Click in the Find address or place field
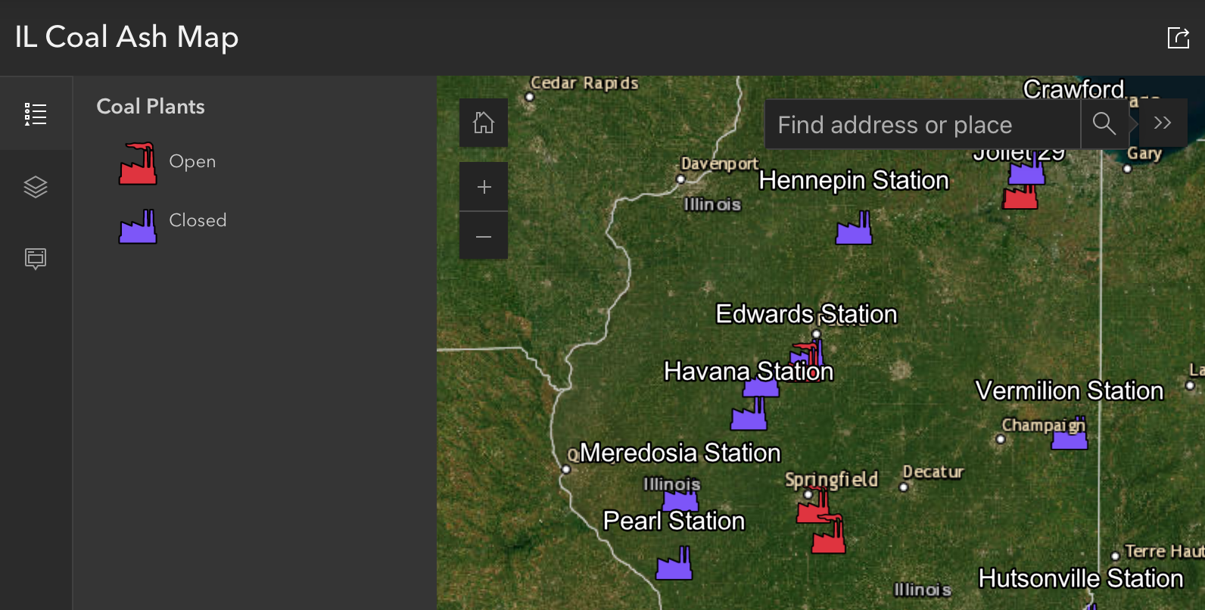 click(x=920, y=125)
